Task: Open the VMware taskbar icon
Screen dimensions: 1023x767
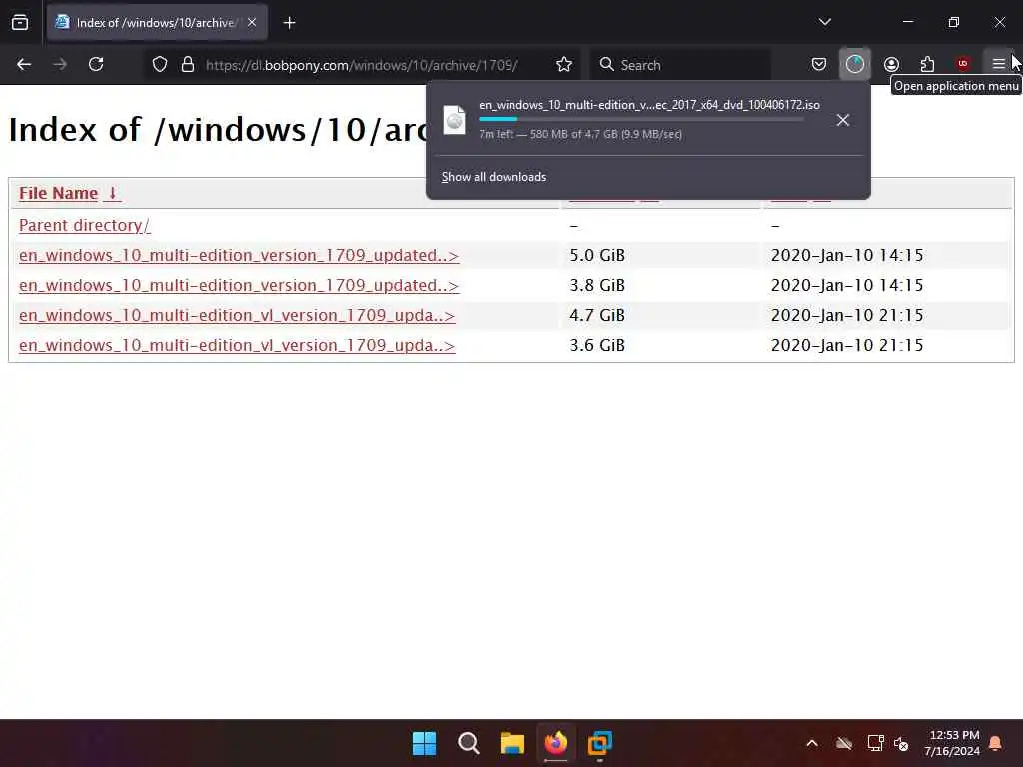Action: coord(600,743)
